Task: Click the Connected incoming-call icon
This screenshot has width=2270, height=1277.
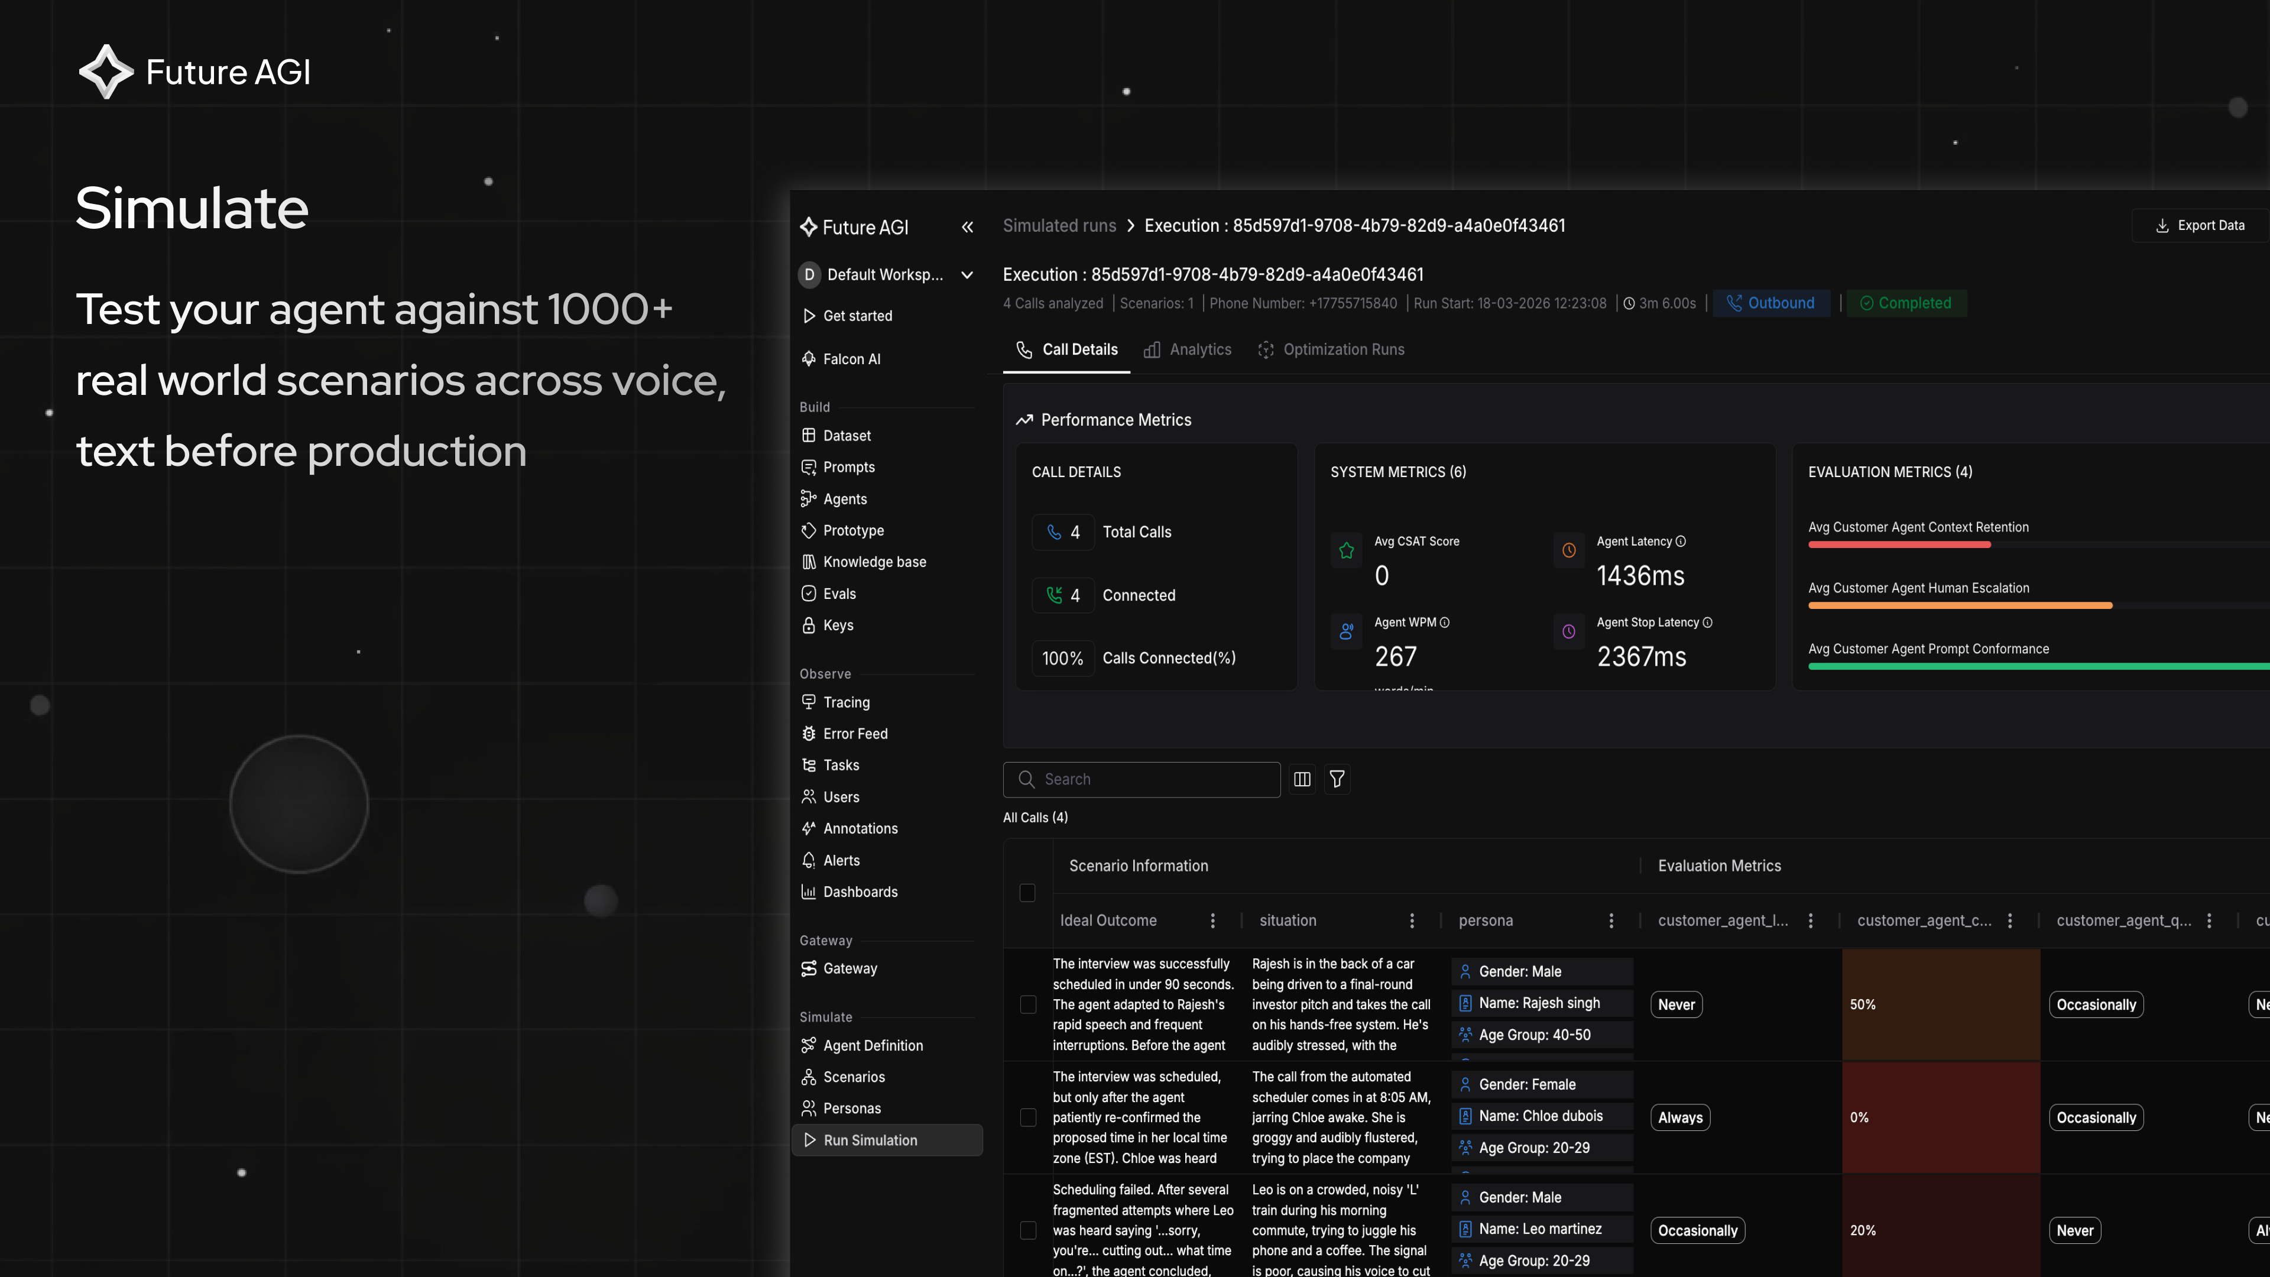Action: click(x=1054, y=595)
